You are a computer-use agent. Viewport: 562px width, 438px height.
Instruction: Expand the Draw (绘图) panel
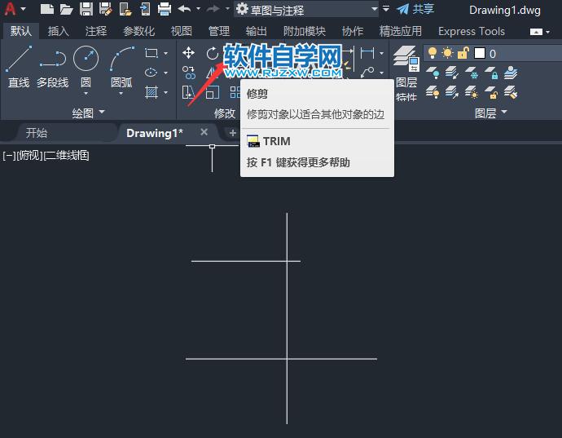[88, 113]
